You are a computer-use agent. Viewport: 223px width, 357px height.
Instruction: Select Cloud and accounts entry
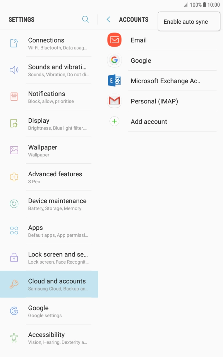pos(49,284)
